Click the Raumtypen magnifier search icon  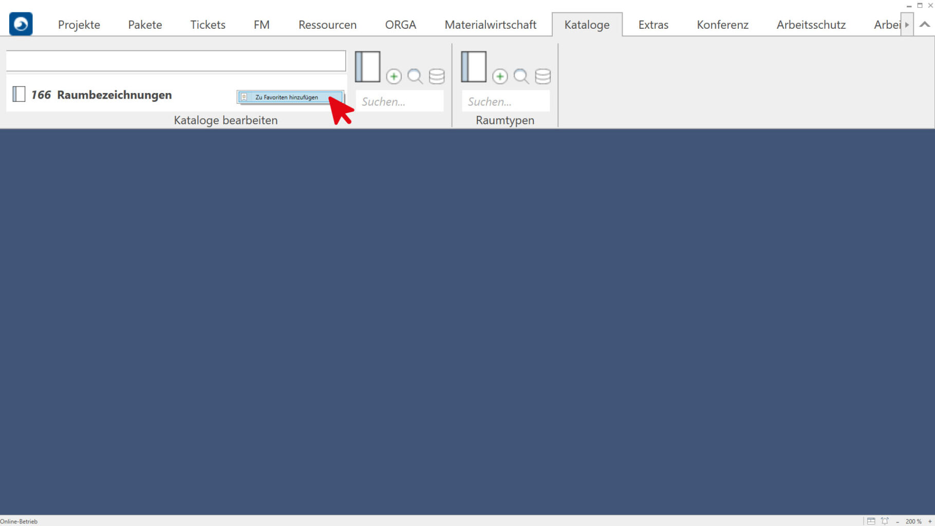point(521,77)
